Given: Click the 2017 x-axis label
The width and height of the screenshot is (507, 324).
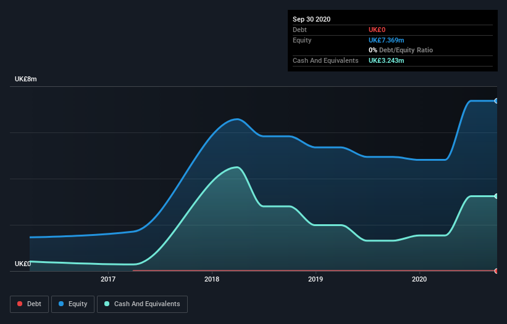Looking at the screenshot, I should [108, 279].
